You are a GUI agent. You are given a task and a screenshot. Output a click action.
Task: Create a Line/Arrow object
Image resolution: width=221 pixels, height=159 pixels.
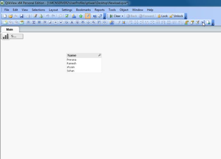pyautogui.click(x=78, y=22)
